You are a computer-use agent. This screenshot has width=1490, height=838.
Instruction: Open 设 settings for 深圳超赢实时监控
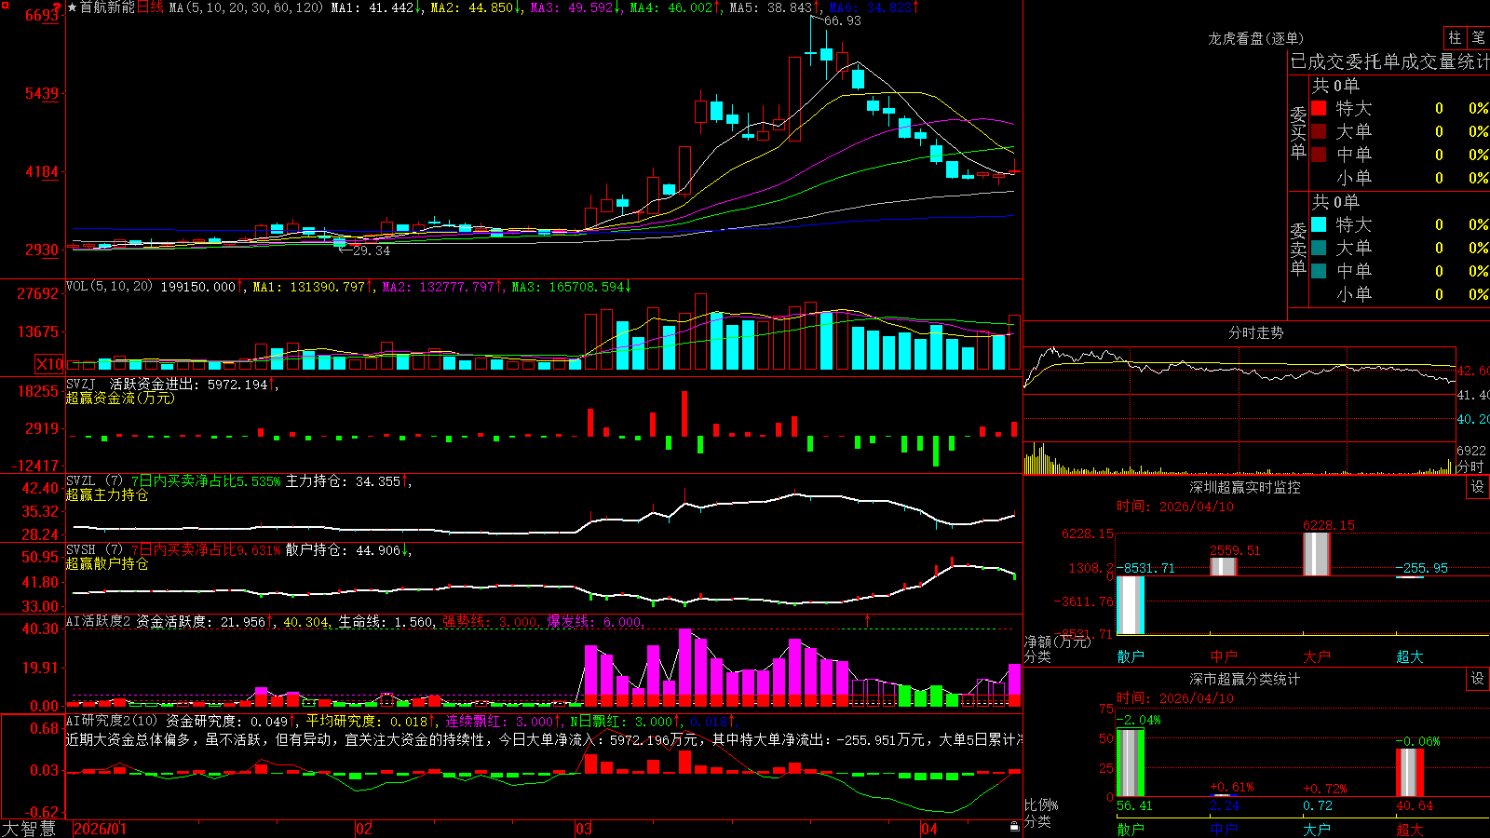pos(1478,487)
